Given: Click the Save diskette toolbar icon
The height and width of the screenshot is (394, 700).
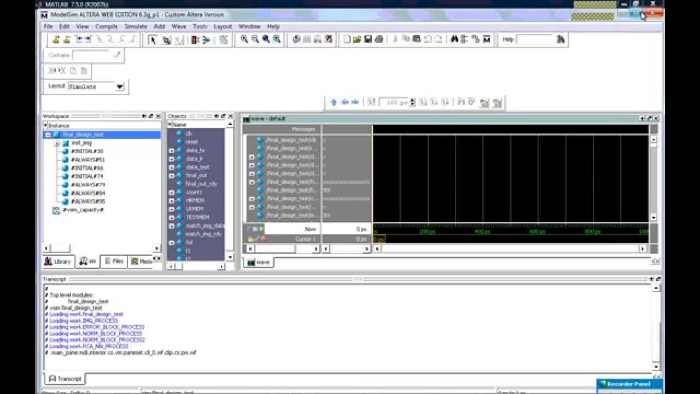Looking at the screenshot, I should pos(368,39).
